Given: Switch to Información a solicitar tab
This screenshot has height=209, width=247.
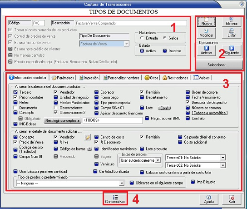Looking at the screenshot, I should click(x=28, y=78).
